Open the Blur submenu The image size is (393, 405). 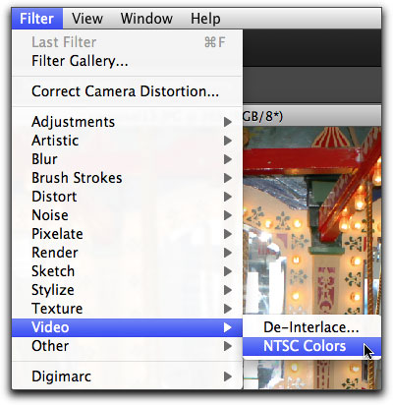127,159
